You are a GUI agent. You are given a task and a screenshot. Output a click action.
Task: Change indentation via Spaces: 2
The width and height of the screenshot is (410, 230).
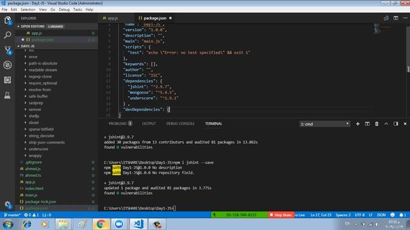coord(343,215)
